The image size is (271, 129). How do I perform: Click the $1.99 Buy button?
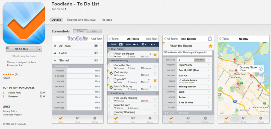(x=21, y=49)
